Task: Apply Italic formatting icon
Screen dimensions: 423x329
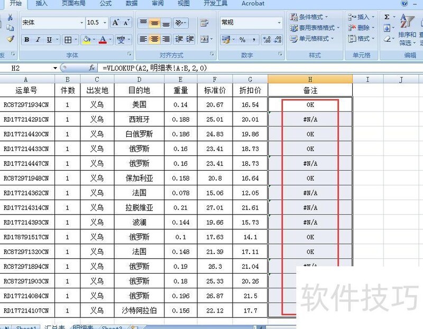Action: (37, 39)
